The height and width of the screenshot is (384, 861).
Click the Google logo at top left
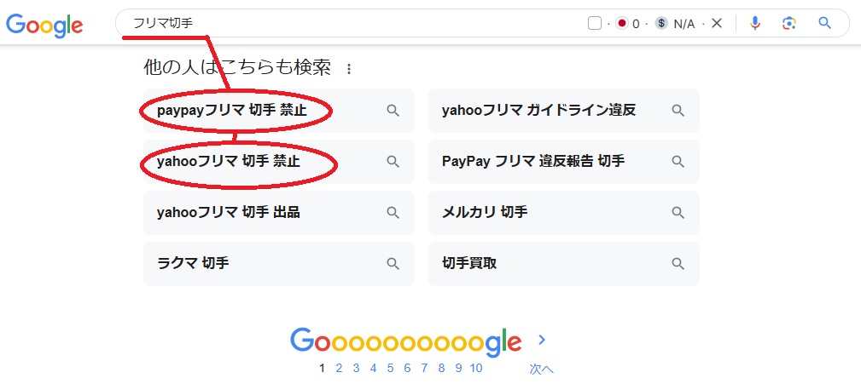tap(44, 25)
